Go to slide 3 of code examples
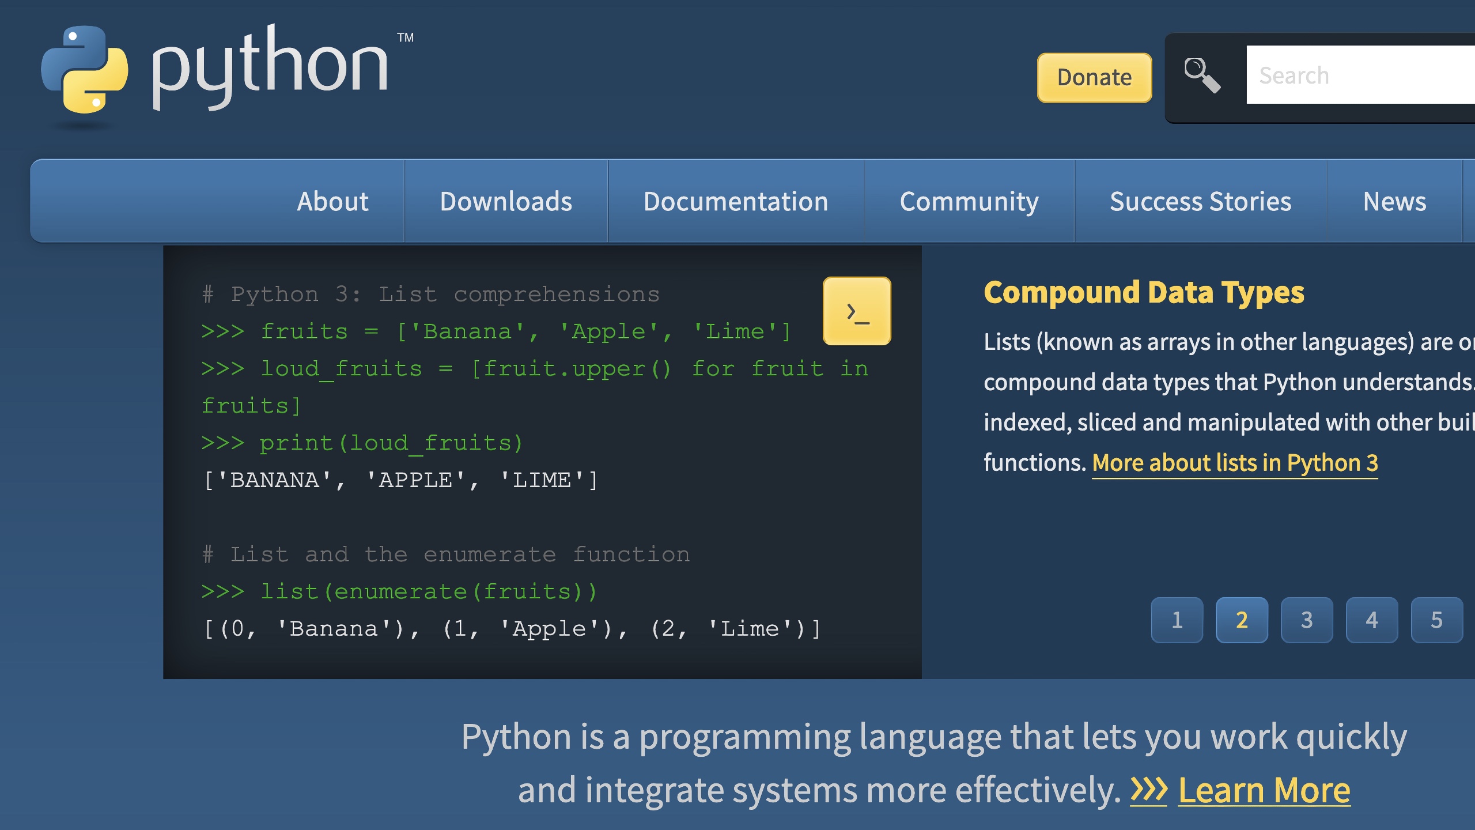Image resolution: width=1475 pixels, height=830 pixels. pyautogui.click(x=1307, y=620)
